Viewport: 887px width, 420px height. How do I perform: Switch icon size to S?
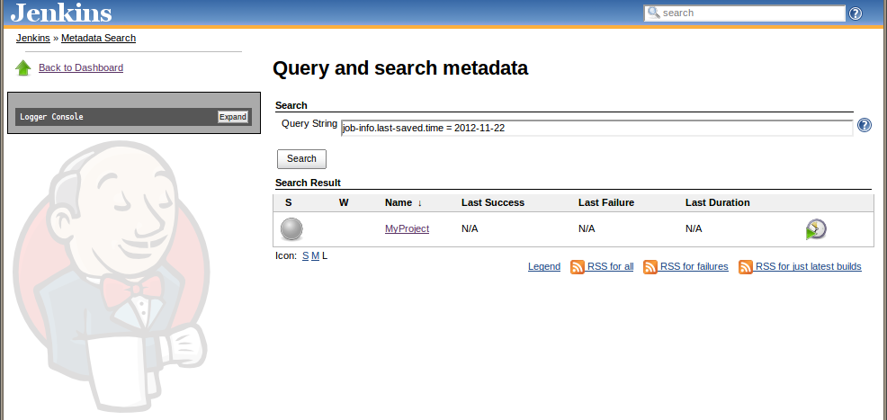point(306,256)
